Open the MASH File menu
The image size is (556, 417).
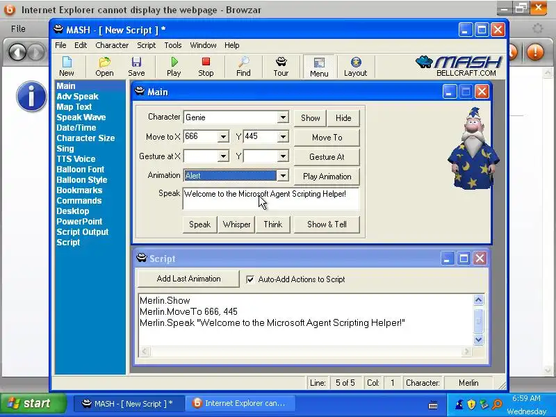pyautogui.click(x=60, y=45)
